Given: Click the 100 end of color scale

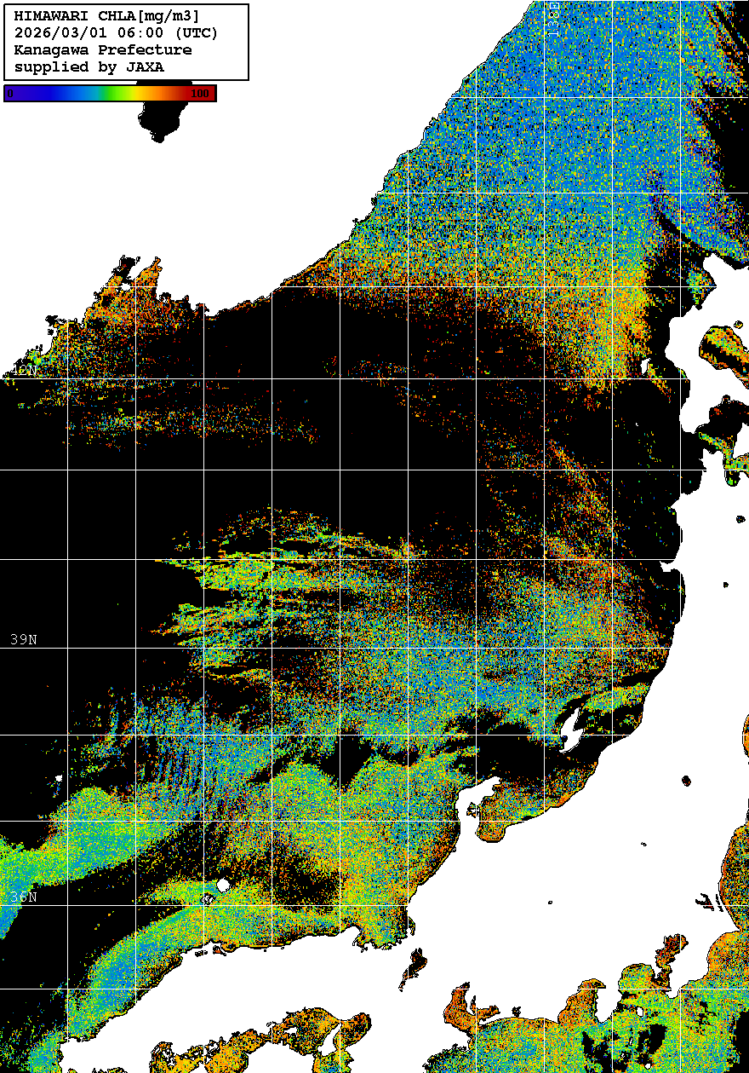Looking at the screenshot, I should click(200, 94).
